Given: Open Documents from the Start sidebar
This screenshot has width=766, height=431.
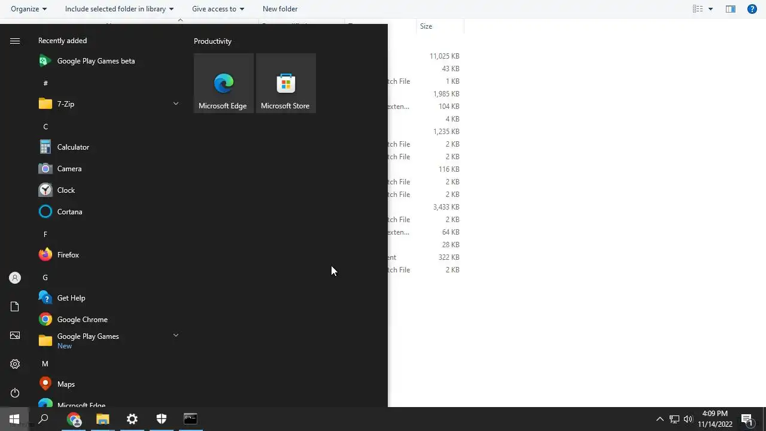Looking at the screenshot, I should [15, 306].
